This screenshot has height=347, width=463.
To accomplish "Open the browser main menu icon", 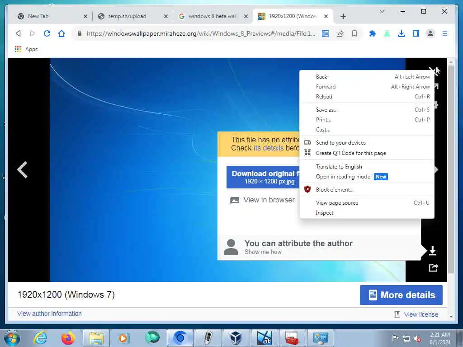I will click(x=445, y=33).
